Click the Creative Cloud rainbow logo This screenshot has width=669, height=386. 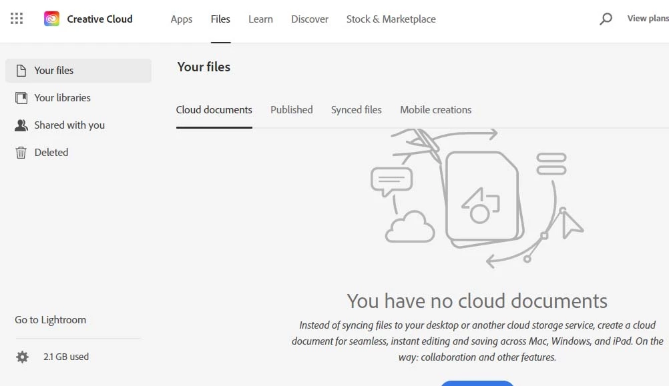51,19
